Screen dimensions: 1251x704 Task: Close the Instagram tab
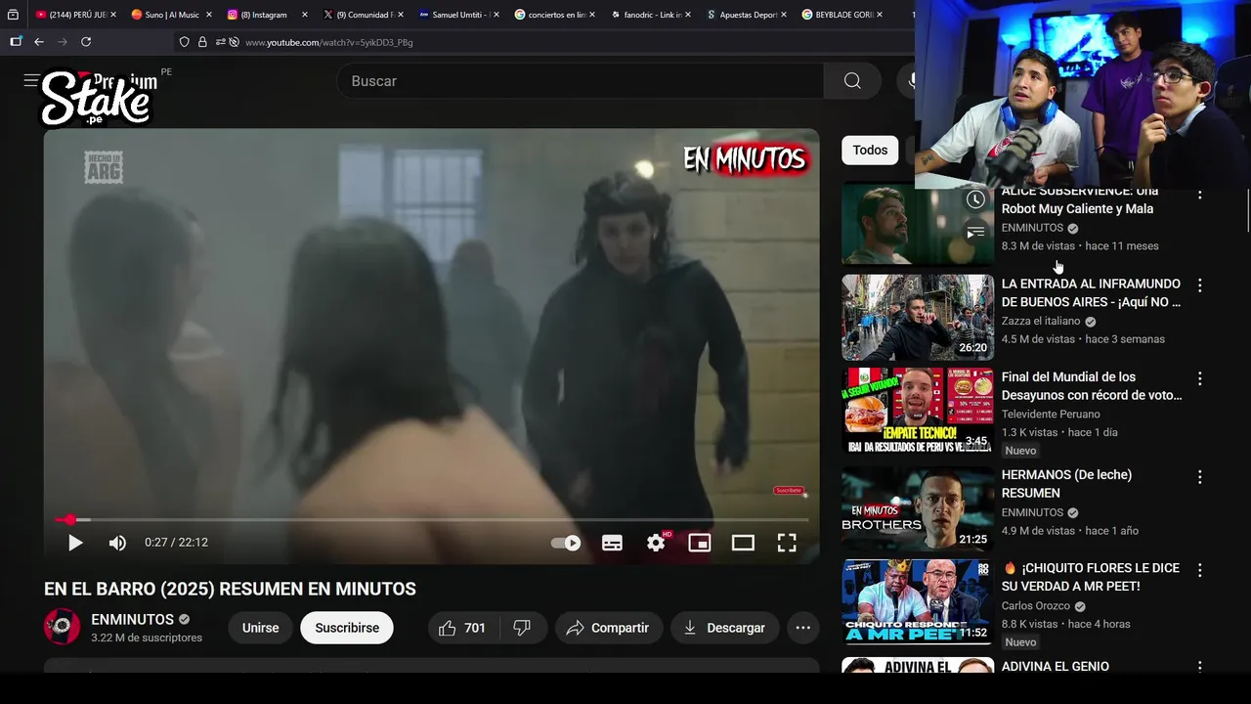[304, 15]
